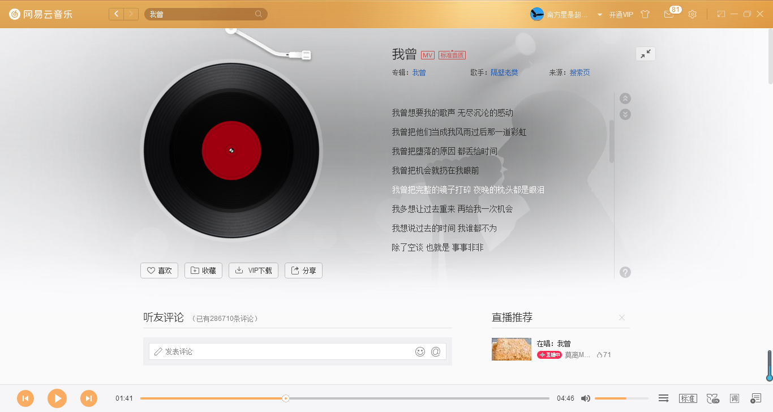The height and width of the screenshot is (412, 773).
Task: Shift lyrics up with double chevron up
Action: click(x=625, y=98)
